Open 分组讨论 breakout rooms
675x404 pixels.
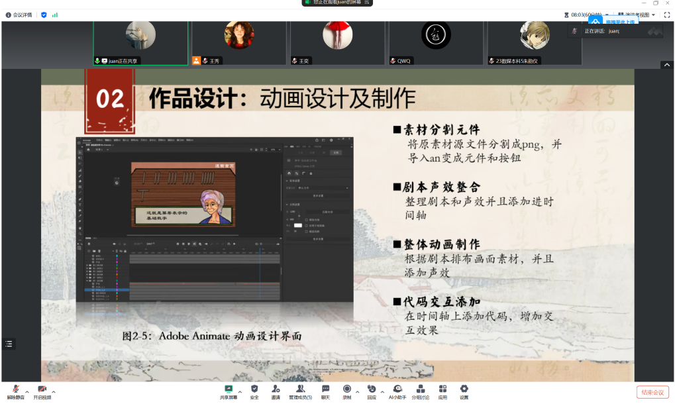420,390
